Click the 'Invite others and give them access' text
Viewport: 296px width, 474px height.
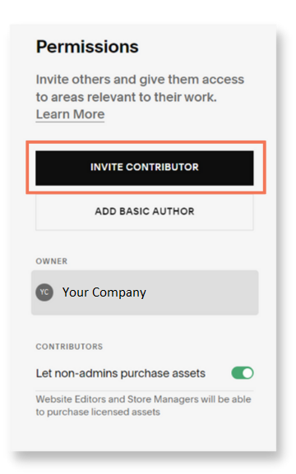[140, 80]
